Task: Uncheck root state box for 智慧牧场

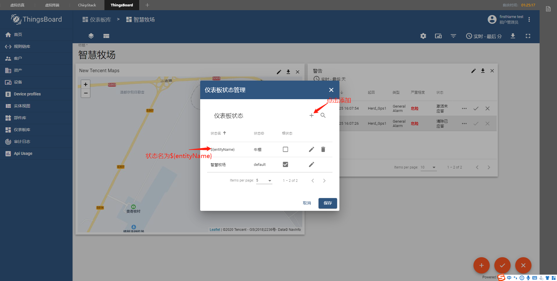Action: (285, 164)
